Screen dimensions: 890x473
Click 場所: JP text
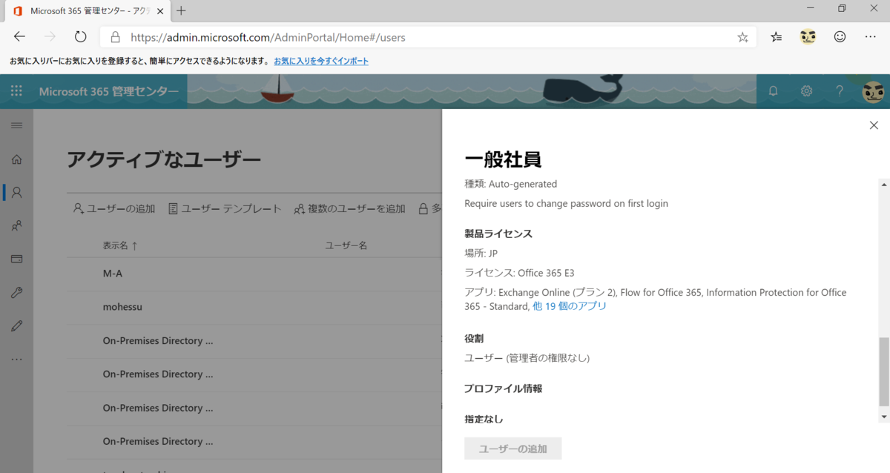481,254
